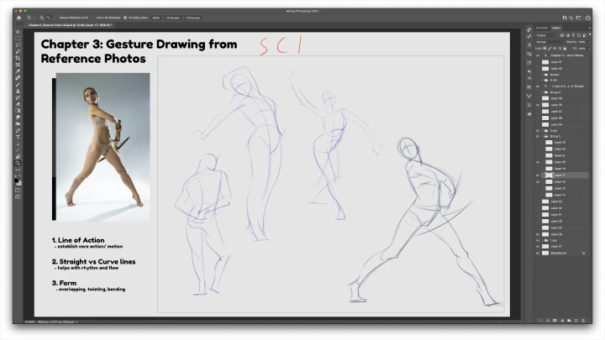This screenshot has width=605, height=340.
Task: Toggle Quick Mask mode icon
Action: (18, 190)
